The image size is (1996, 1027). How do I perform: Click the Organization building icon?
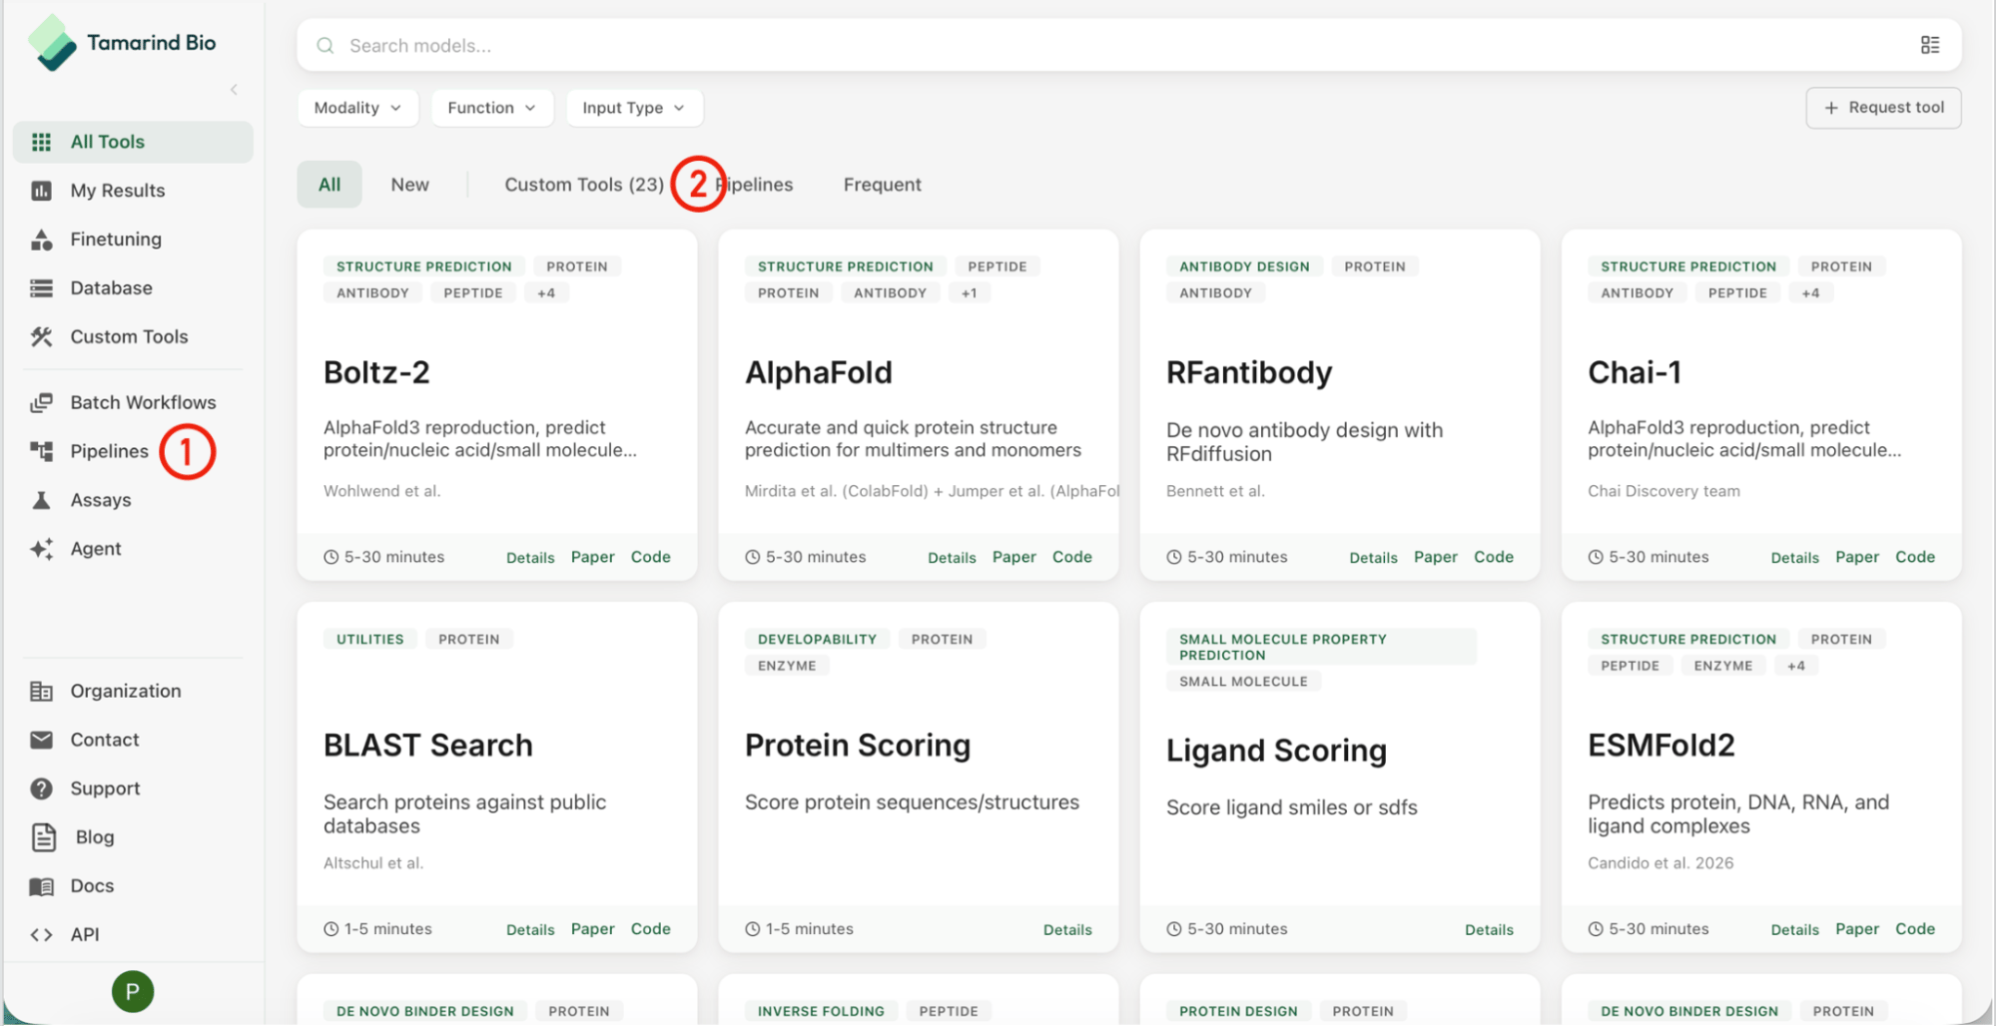[x=41, y=692]
